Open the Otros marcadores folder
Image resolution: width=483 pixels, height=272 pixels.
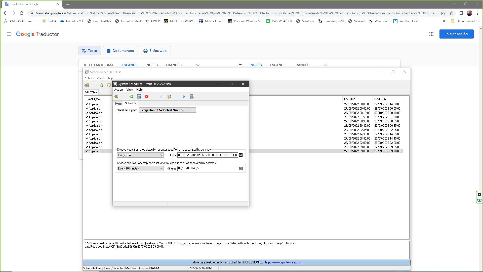tap(466, 21)
